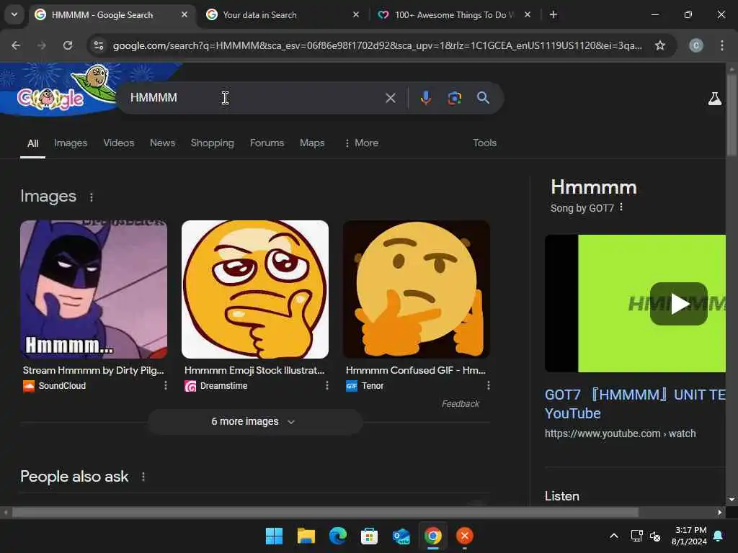Image resolution: width=738 pixels, height=553 pixels.
Task: Open the Chrome profile avatar
Action: [x=696, y=45]
